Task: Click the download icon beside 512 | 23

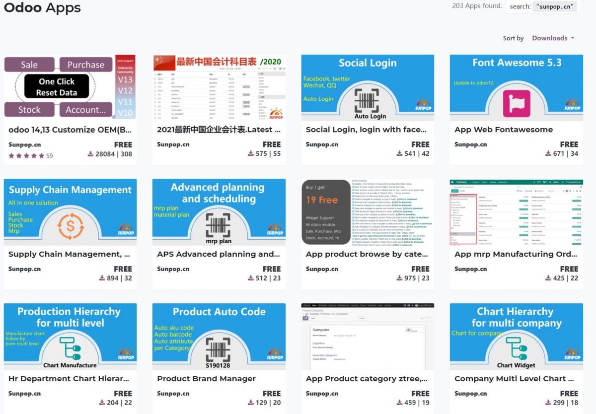Action: (x=251, y=278)
